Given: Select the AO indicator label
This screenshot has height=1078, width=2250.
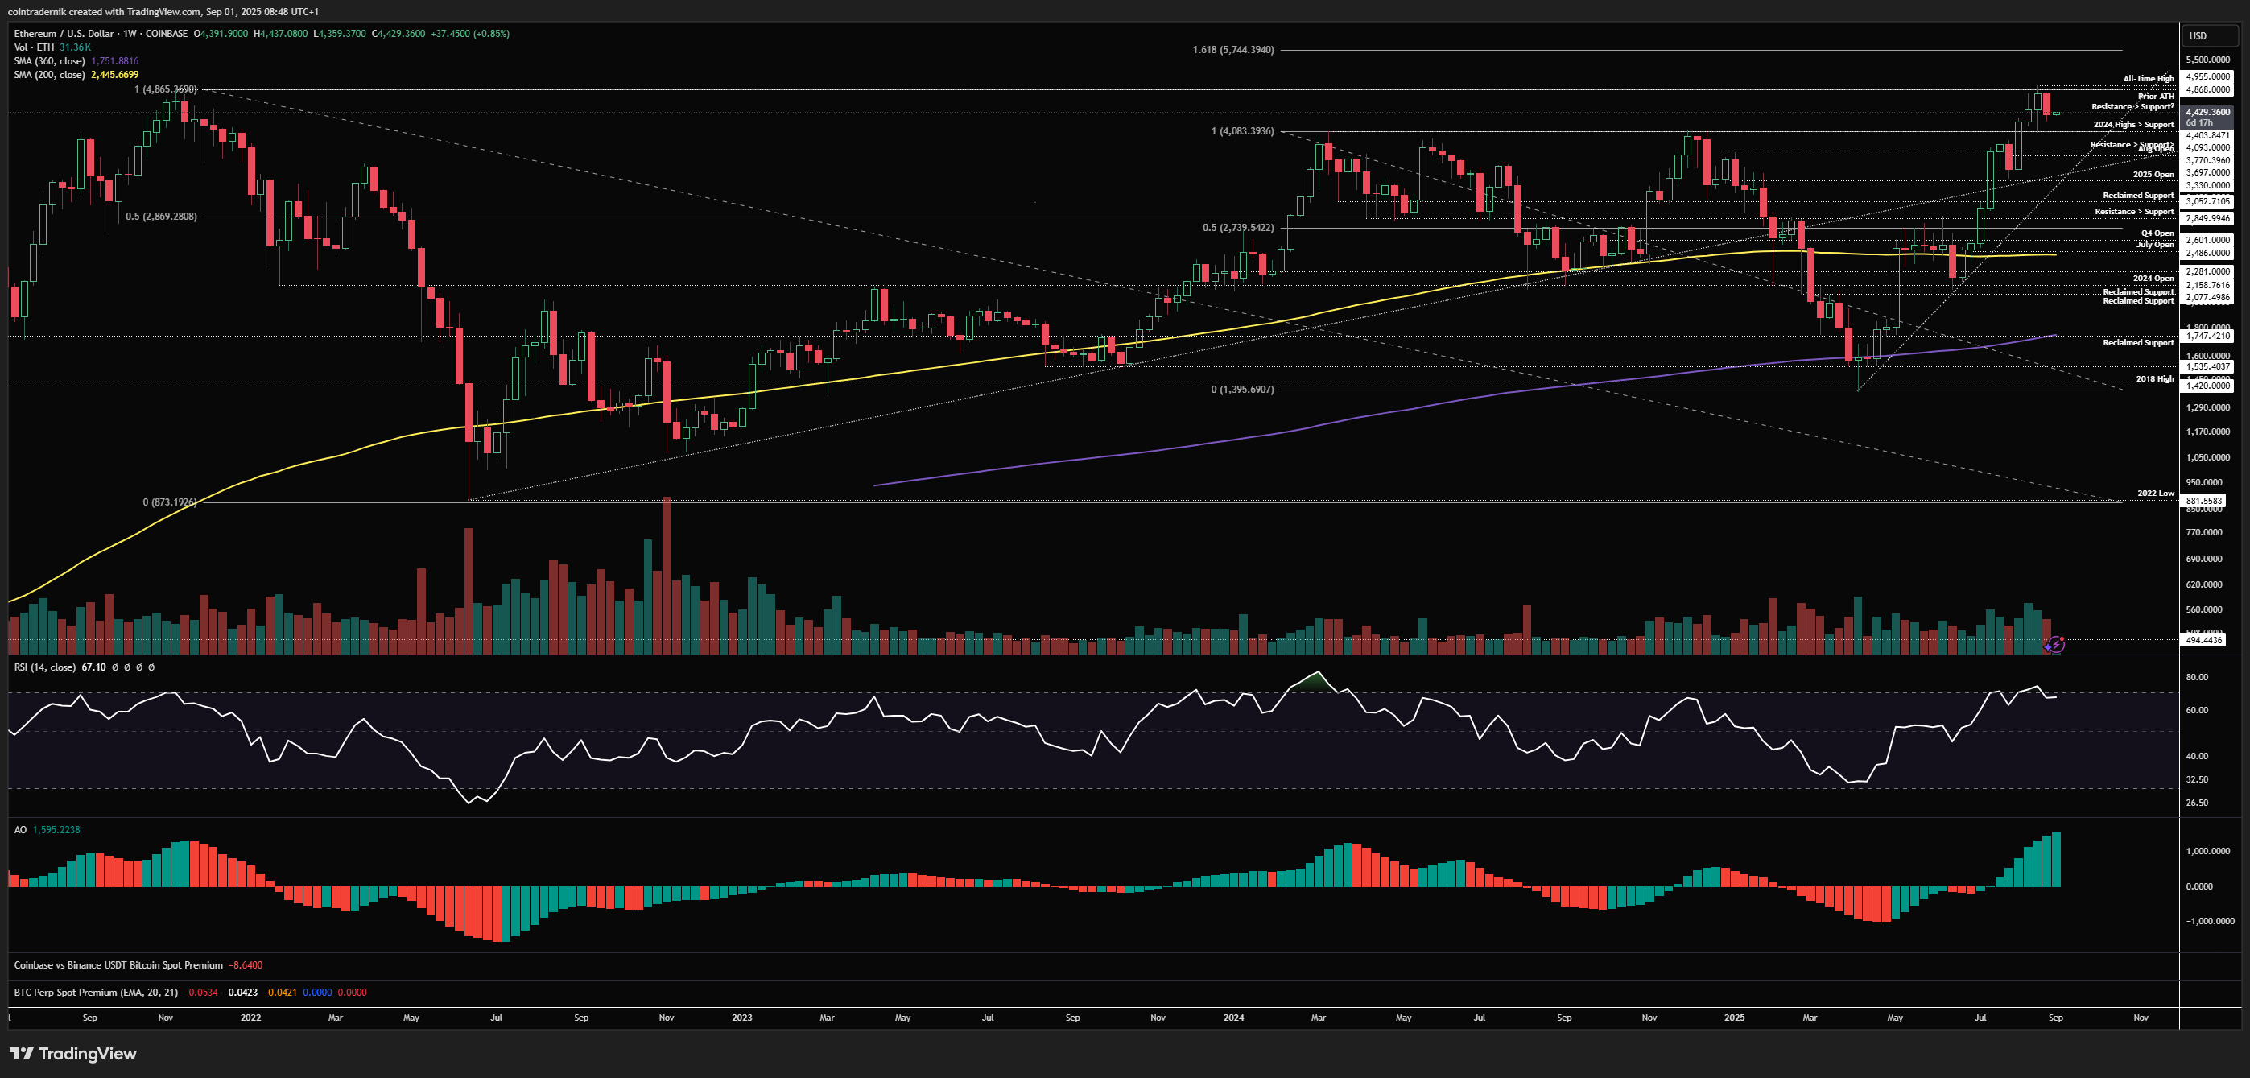Looking at the screenshot, I should (x=20, y=830).
